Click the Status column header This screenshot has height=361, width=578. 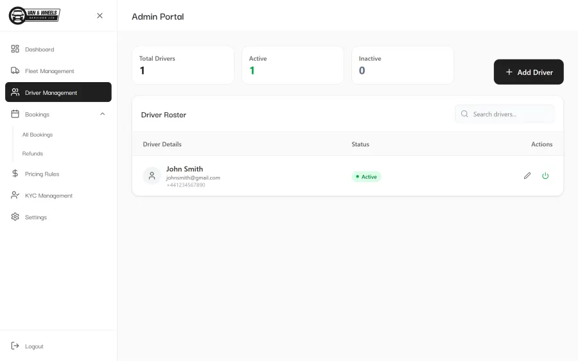point(360,144)
